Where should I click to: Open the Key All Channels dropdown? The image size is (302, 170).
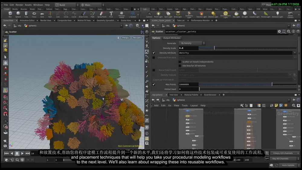[285, 159]
